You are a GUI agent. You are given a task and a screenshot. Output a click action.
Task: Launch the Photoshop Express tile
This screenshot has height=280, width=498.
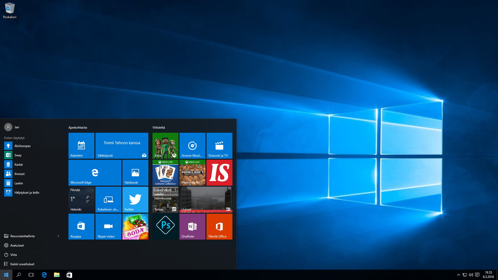pos(165,227)
